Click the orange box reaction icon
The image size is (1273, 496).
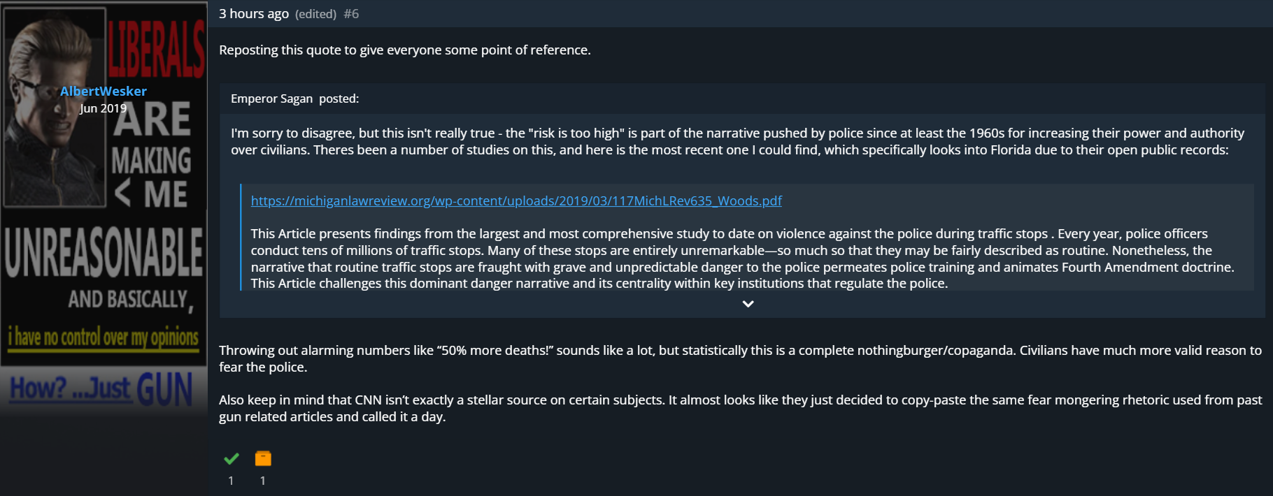pos(263,458)
